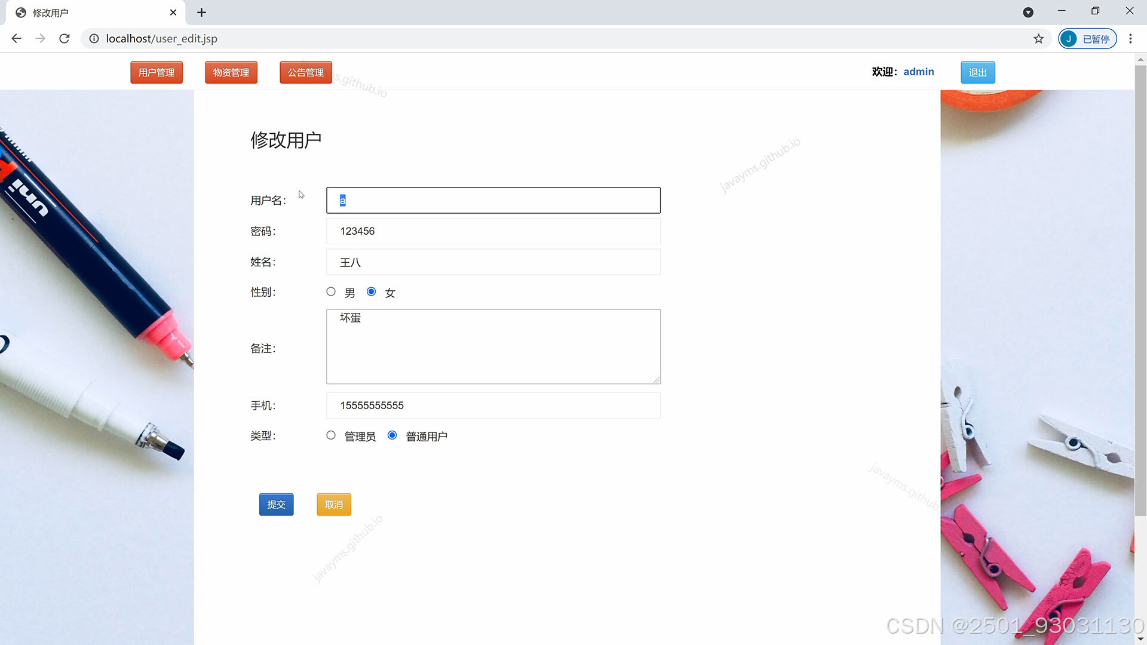Close the browser window
The height and width of the screenshot is (645, 1147).
click(1130, 11)
